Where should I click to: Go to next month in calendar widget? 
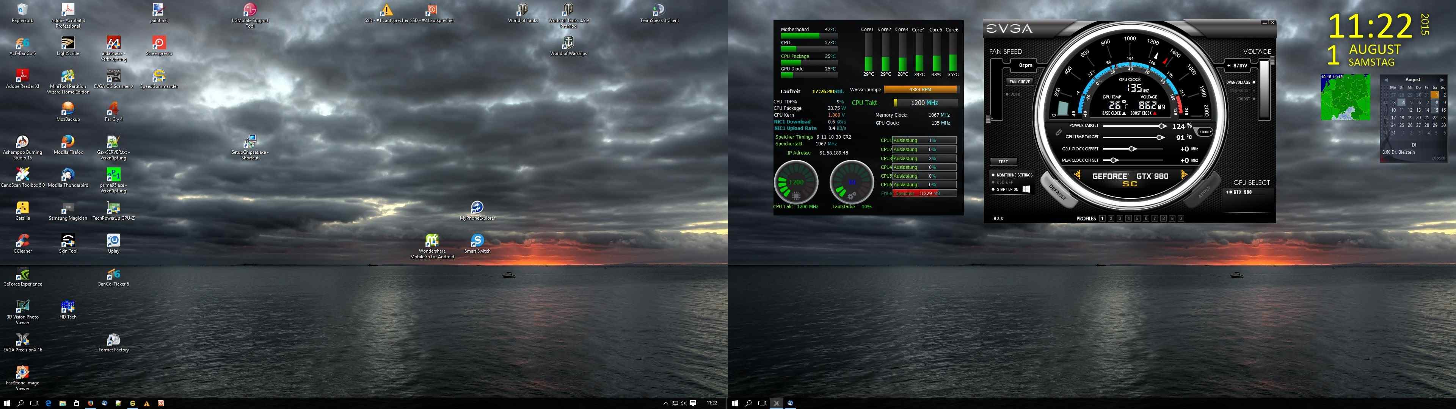pyautogui.click(x=1442, y=80)
